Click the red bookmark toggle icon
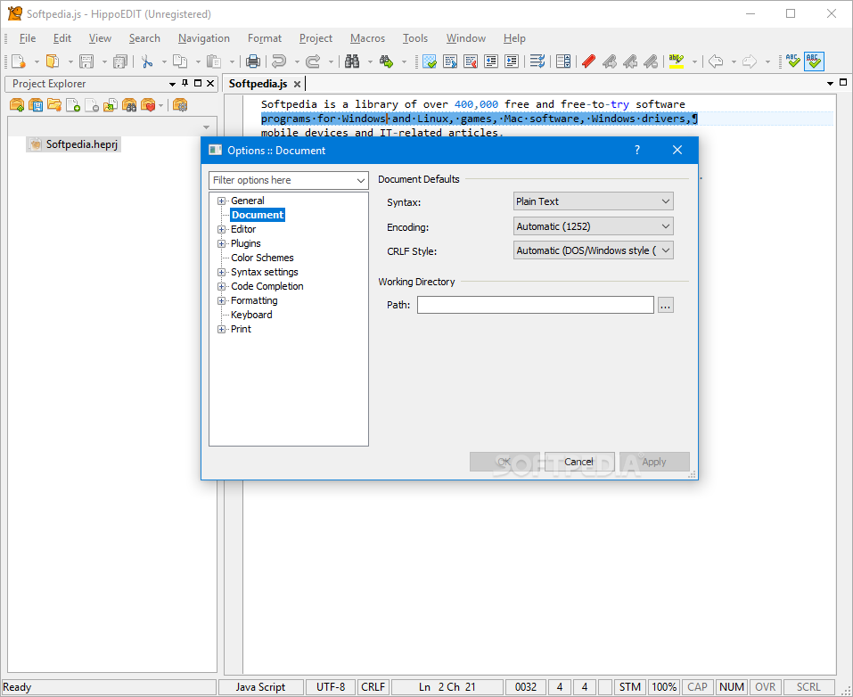 pyautogui.click(x=588, y=61)
